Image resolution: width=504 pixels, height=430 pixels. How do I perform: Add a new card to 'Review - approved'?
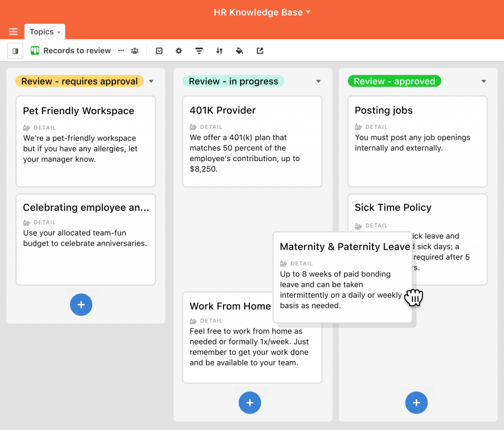coord(416,403)
